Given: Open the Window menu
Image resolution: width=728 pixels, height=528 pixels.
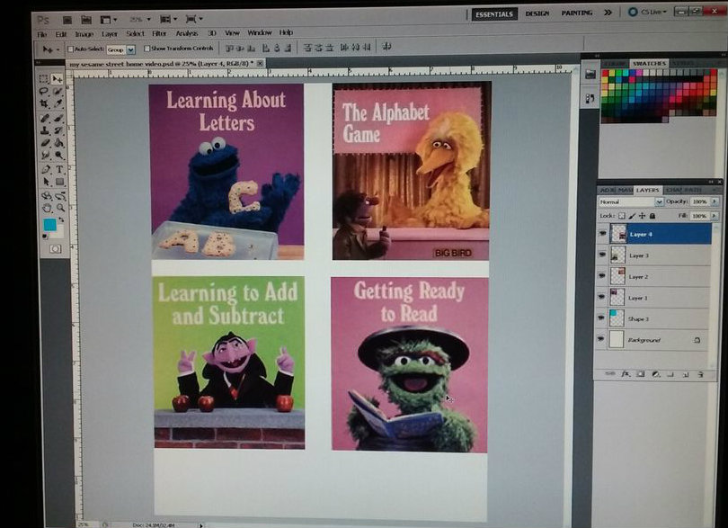Looking at the screenshot, I should pos(259,32).
